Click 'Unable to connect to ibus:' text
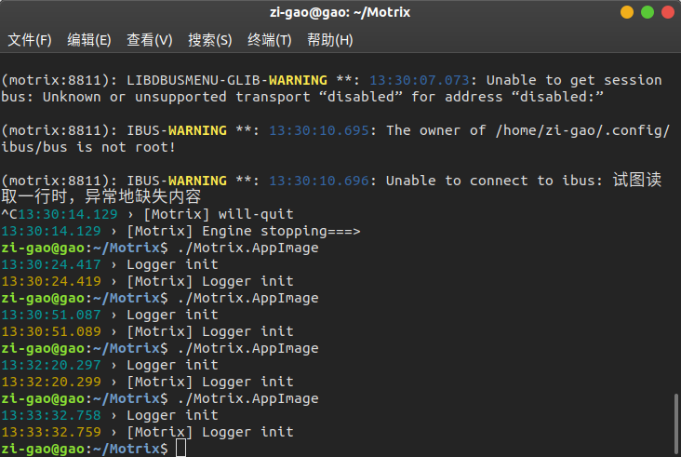 tap(494, 181)
